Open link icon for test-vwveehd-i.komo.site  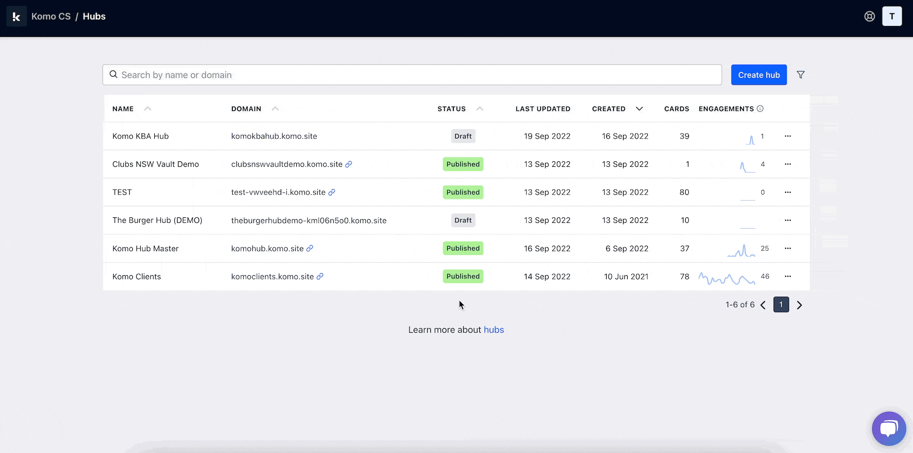tap(332, 192)
